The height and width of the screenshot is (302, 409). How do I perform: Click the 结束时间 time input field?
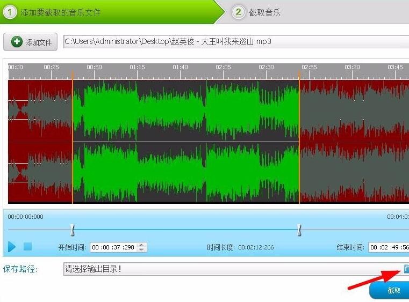tap(389, 247)
